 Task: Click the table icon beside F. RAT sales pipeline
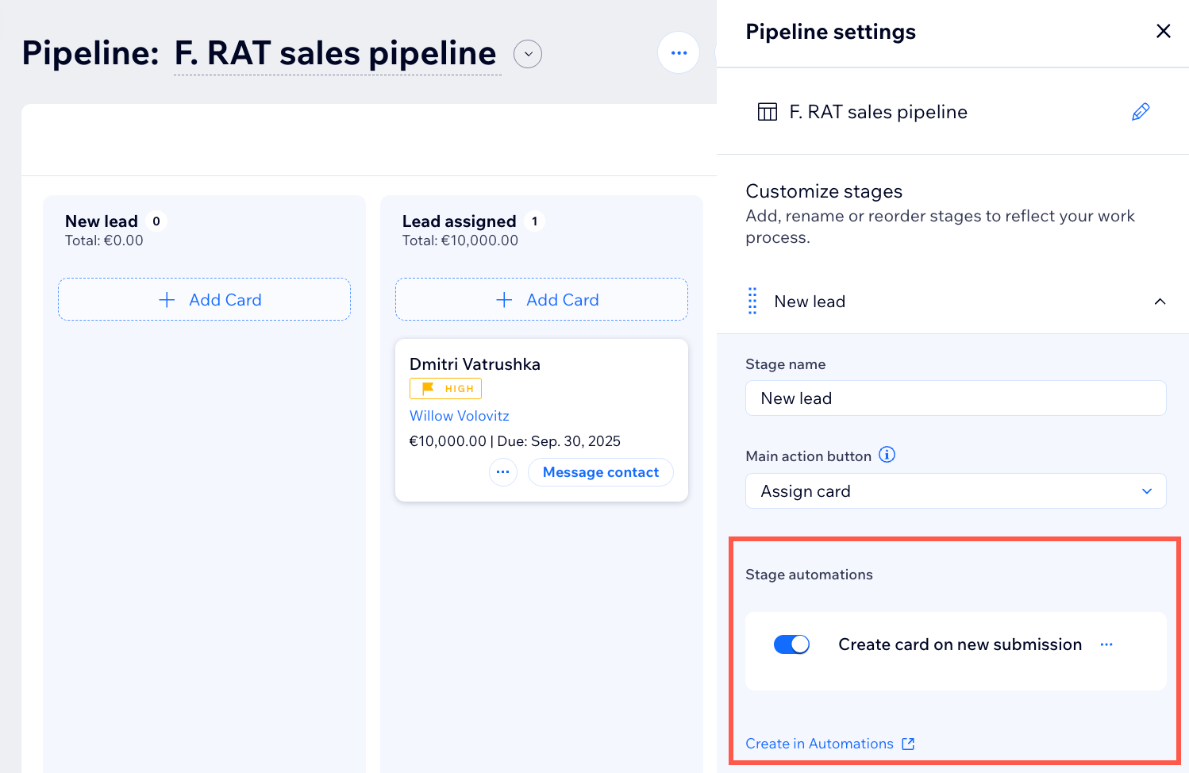[x=767, y=112]
